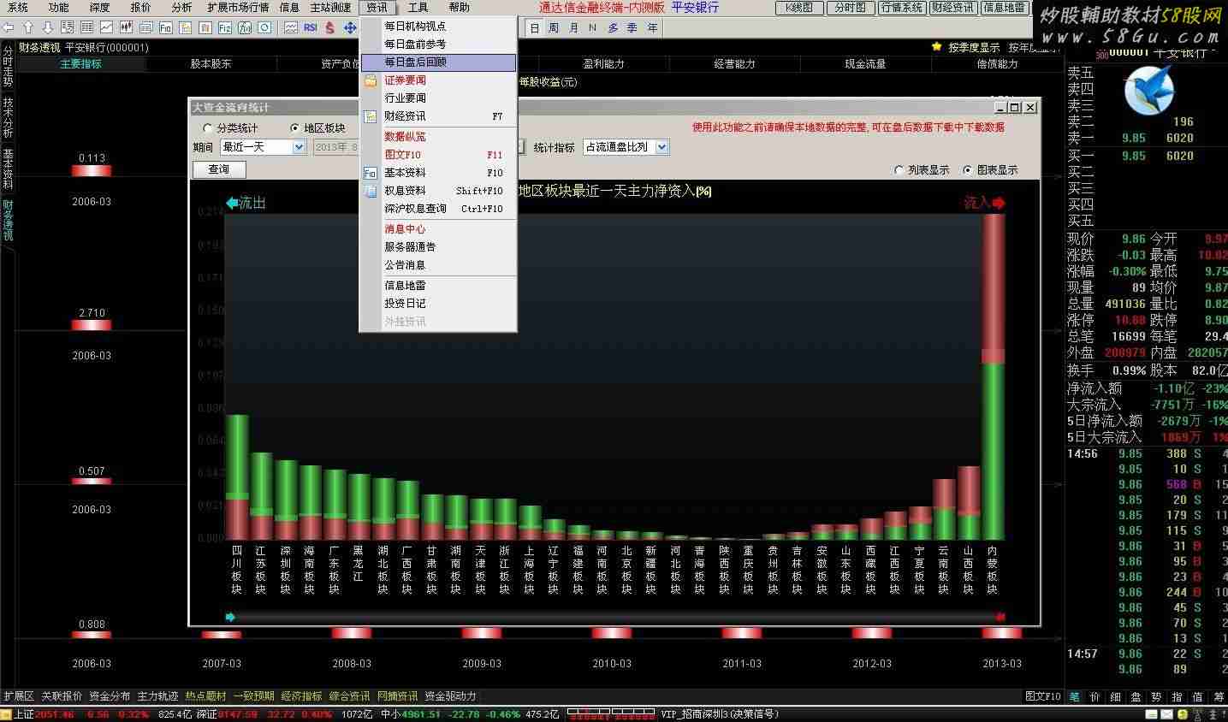The height and width of the screenshot is (722, 1228).
Task: Switch to the 偿债能力 tab
Action: click(997, 64)
